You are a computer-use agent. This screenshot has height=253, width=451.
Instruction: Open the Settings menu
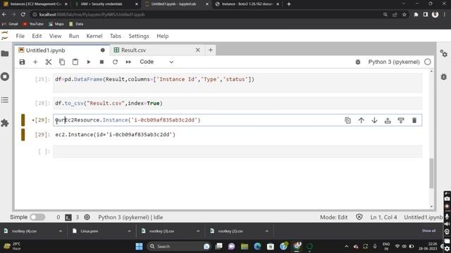tap(139, 36)
